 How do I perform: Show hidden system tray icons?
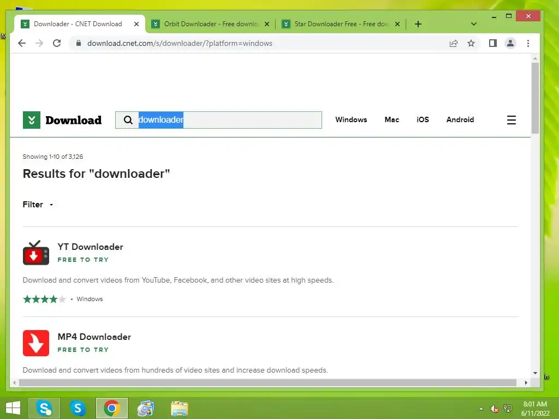pos(481,409)
